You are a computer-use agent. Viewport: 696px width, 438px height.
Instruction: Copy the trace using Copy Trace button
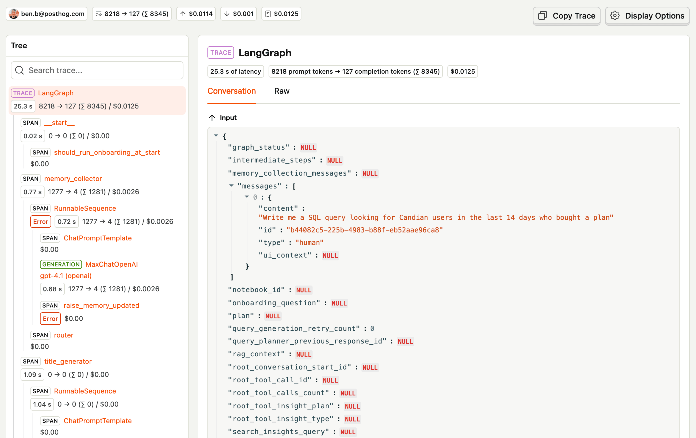[x=567, y=16]
